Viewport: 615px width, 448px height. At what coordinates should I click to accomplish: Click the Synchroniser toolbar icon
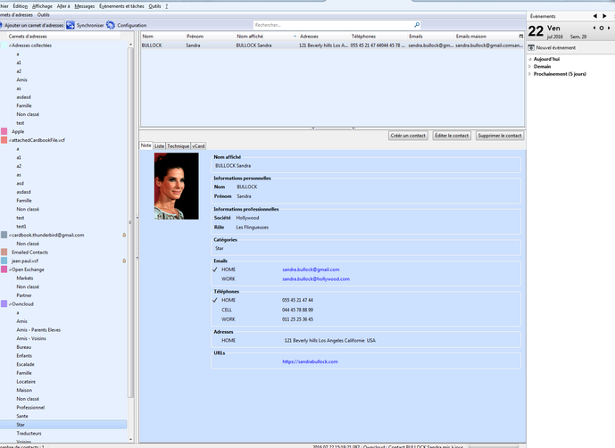[72, 26]
